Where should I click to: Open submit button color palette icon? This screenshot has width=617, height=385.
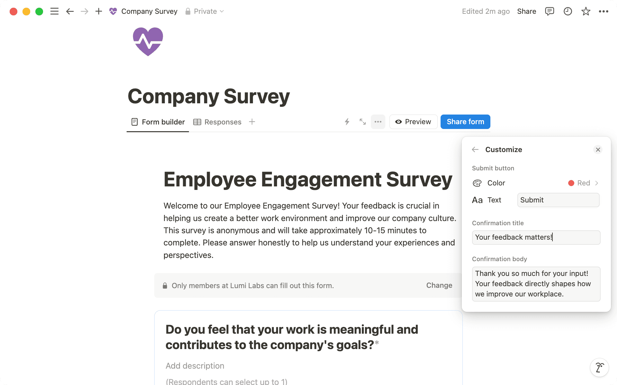(478, 183)
